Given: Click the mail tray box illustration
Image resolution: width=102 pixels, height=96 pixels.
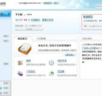Looking at the screenshot, I should click(x=25, y=49).
